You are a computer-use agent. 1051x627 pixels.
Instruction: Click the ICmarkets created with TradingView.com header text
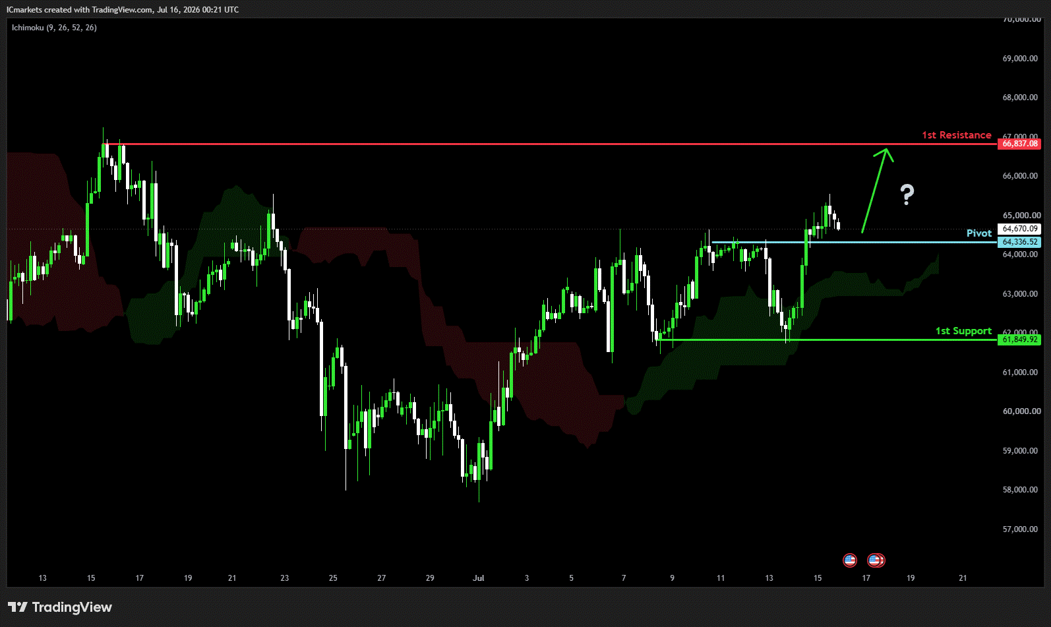pos(123,9)
